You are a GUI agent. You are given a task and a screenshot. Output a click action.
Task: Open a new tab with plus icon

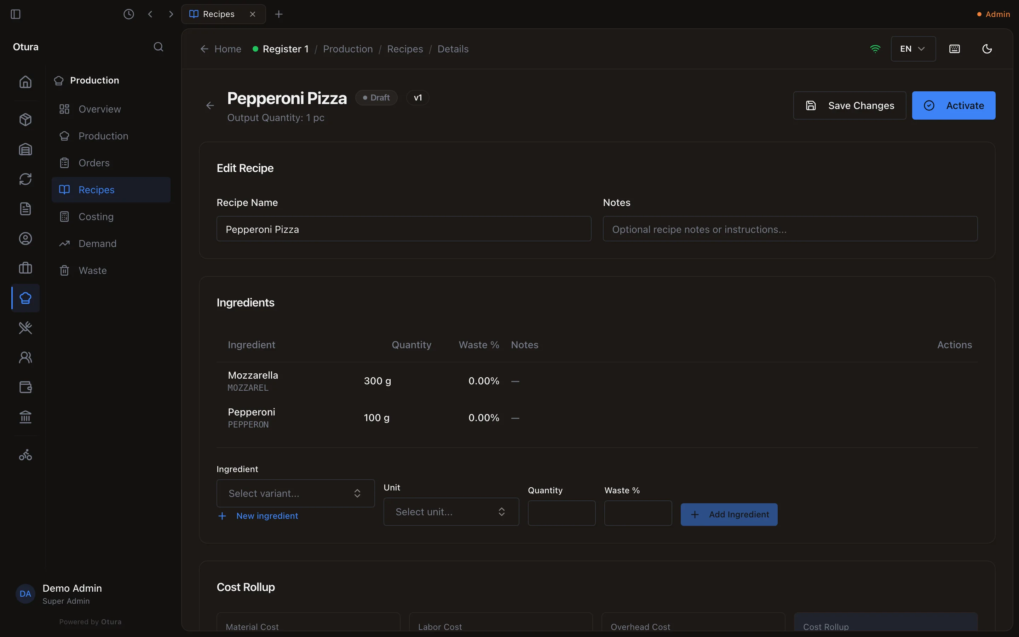tap(279, 14)
